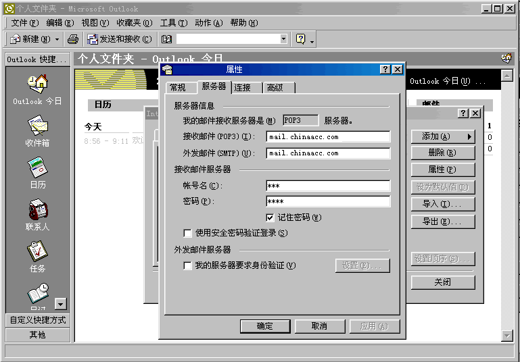The height and width of the screenshot is (362, 520).
Task: Click 自定义 Outlook 今日 link in banner
Action: tap(448, 82)
